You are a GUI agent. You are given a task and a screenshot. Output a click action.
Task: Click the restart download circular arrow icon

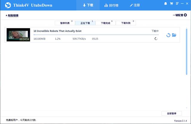coord(168,35)
